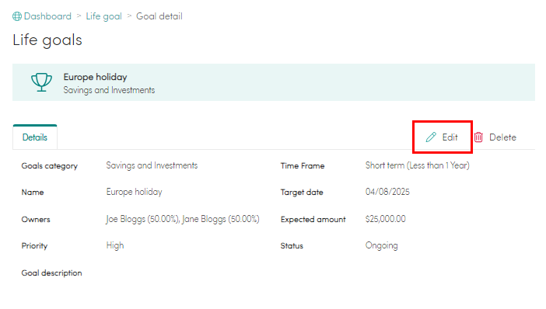Click the Life goals page title

47,40
